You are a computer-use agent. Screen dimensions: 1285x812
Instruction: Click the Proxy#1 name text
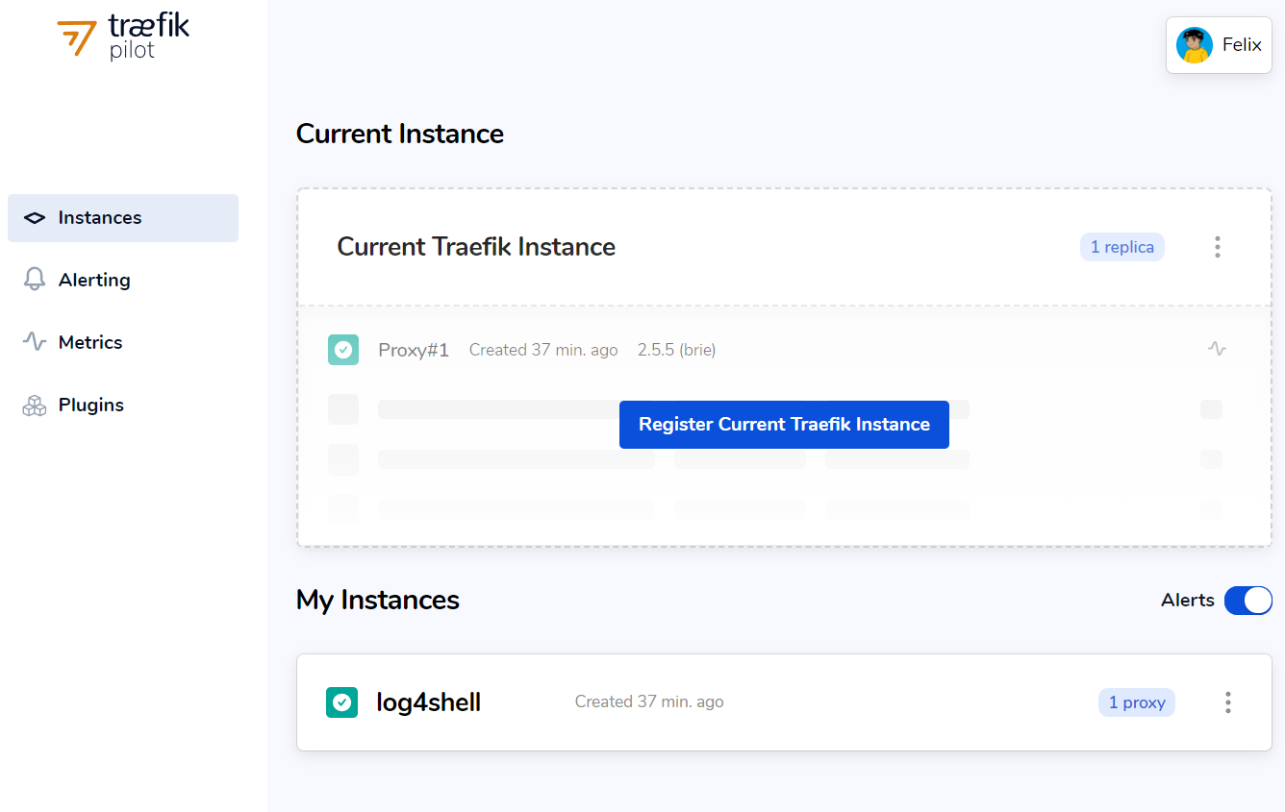[414, 350]
